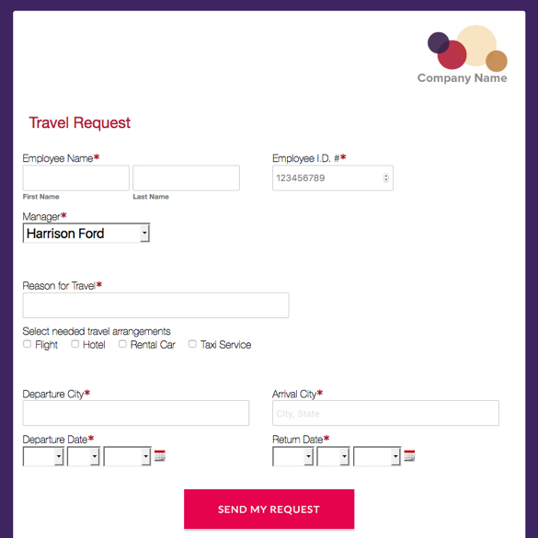Open the middle Departure Date dropdown
This screenshot has width=538, height=538.
pyautogui.click(x=84, y=456)
